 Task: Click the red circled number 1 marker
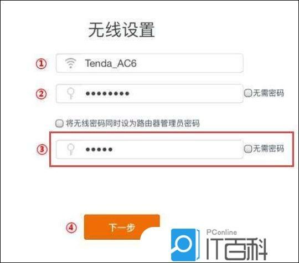[42, 64]
